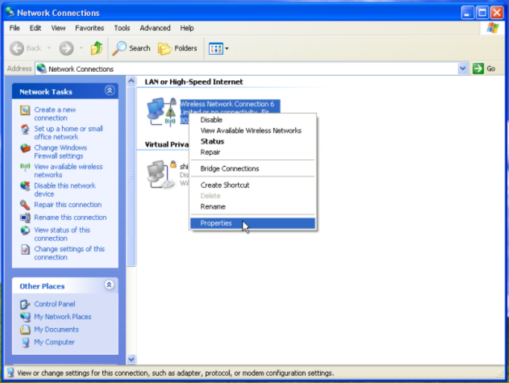Click the Views grid icon
Viewport: 509px width, 383px height.
point(216,49)
